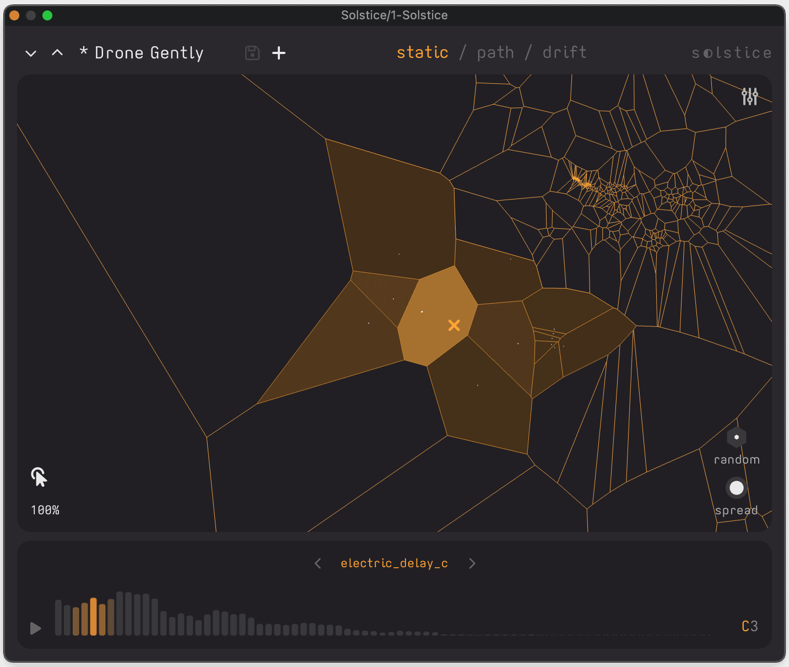The image size is (789, 667).
Task: Add a new preset with plus icon
Action: 279,53
